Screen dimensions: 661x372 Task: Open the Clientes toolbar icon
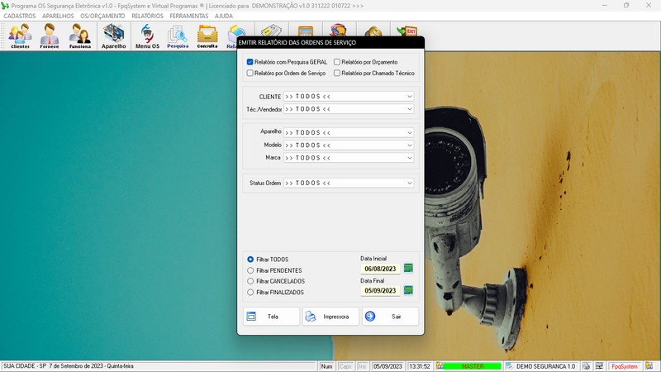[20, 36]
